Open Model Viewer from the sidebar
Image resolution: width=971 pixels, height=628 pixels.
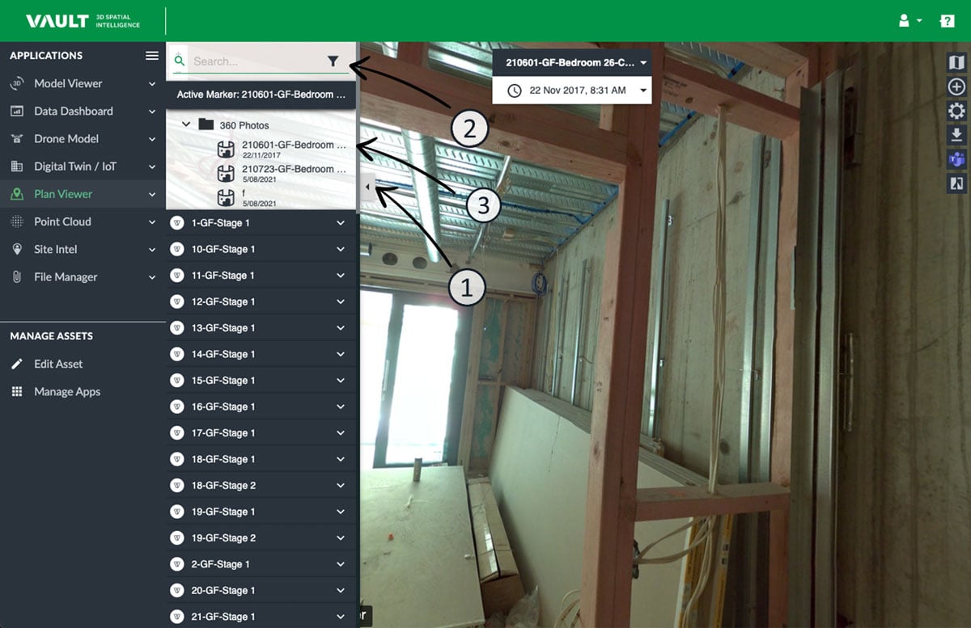68,83
